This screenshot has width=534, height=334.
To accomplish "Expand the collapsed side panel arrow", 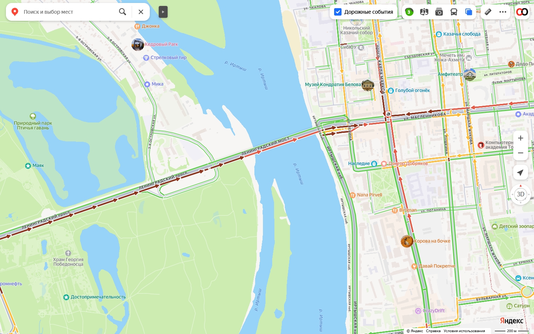I will click(x=163, y=12).
